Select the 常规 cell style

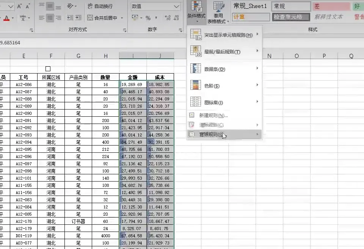pyautogui.click(x=291, y=6)
